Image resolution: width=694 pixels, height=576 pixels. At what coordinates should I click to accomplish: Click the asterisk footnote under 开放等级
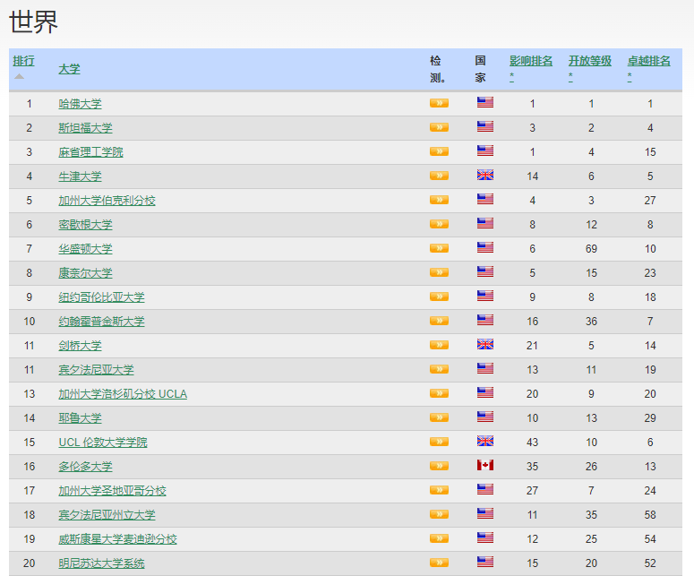570,77
